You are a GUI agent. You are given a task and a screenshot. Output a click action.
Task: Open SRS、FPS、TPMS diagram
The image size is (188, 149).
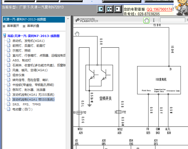point(27,104)
